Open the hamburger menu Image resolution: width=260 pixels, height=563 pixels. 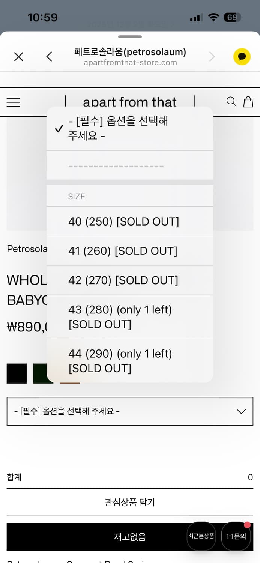tap(14, 102)
